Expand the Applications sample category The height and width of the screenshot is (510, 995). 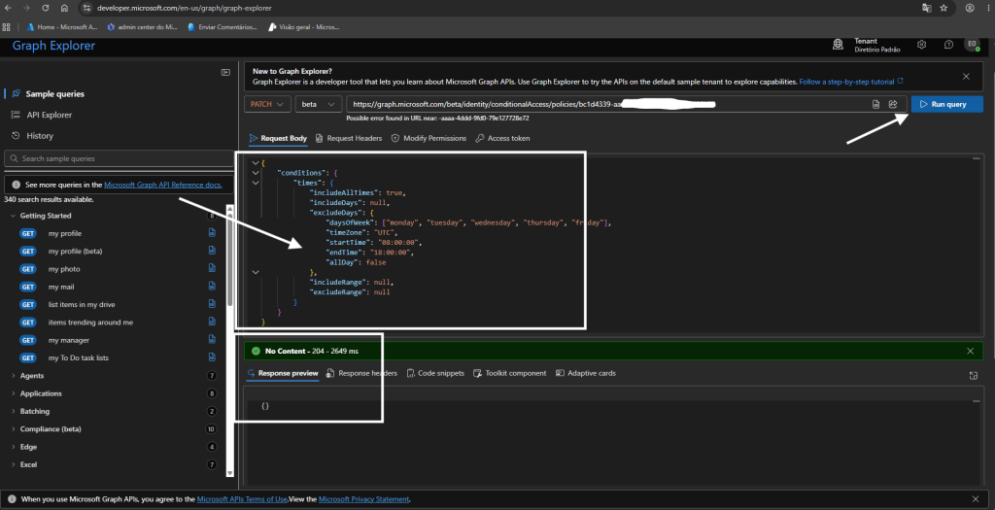41,393
